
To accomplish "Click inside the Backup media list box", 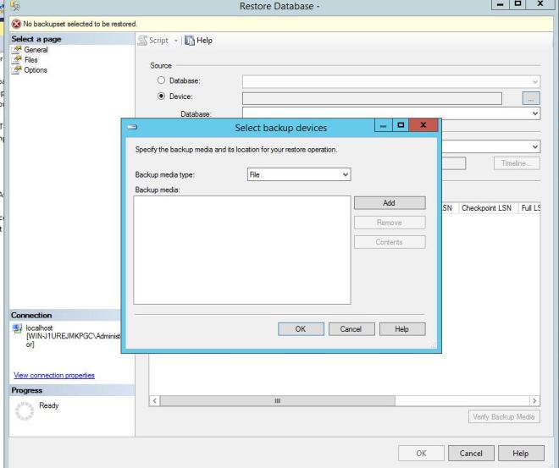I will pos(242,250).
